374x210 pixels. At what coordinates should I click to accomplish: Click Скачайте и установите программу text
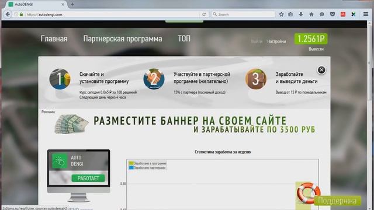click(104, 78)
